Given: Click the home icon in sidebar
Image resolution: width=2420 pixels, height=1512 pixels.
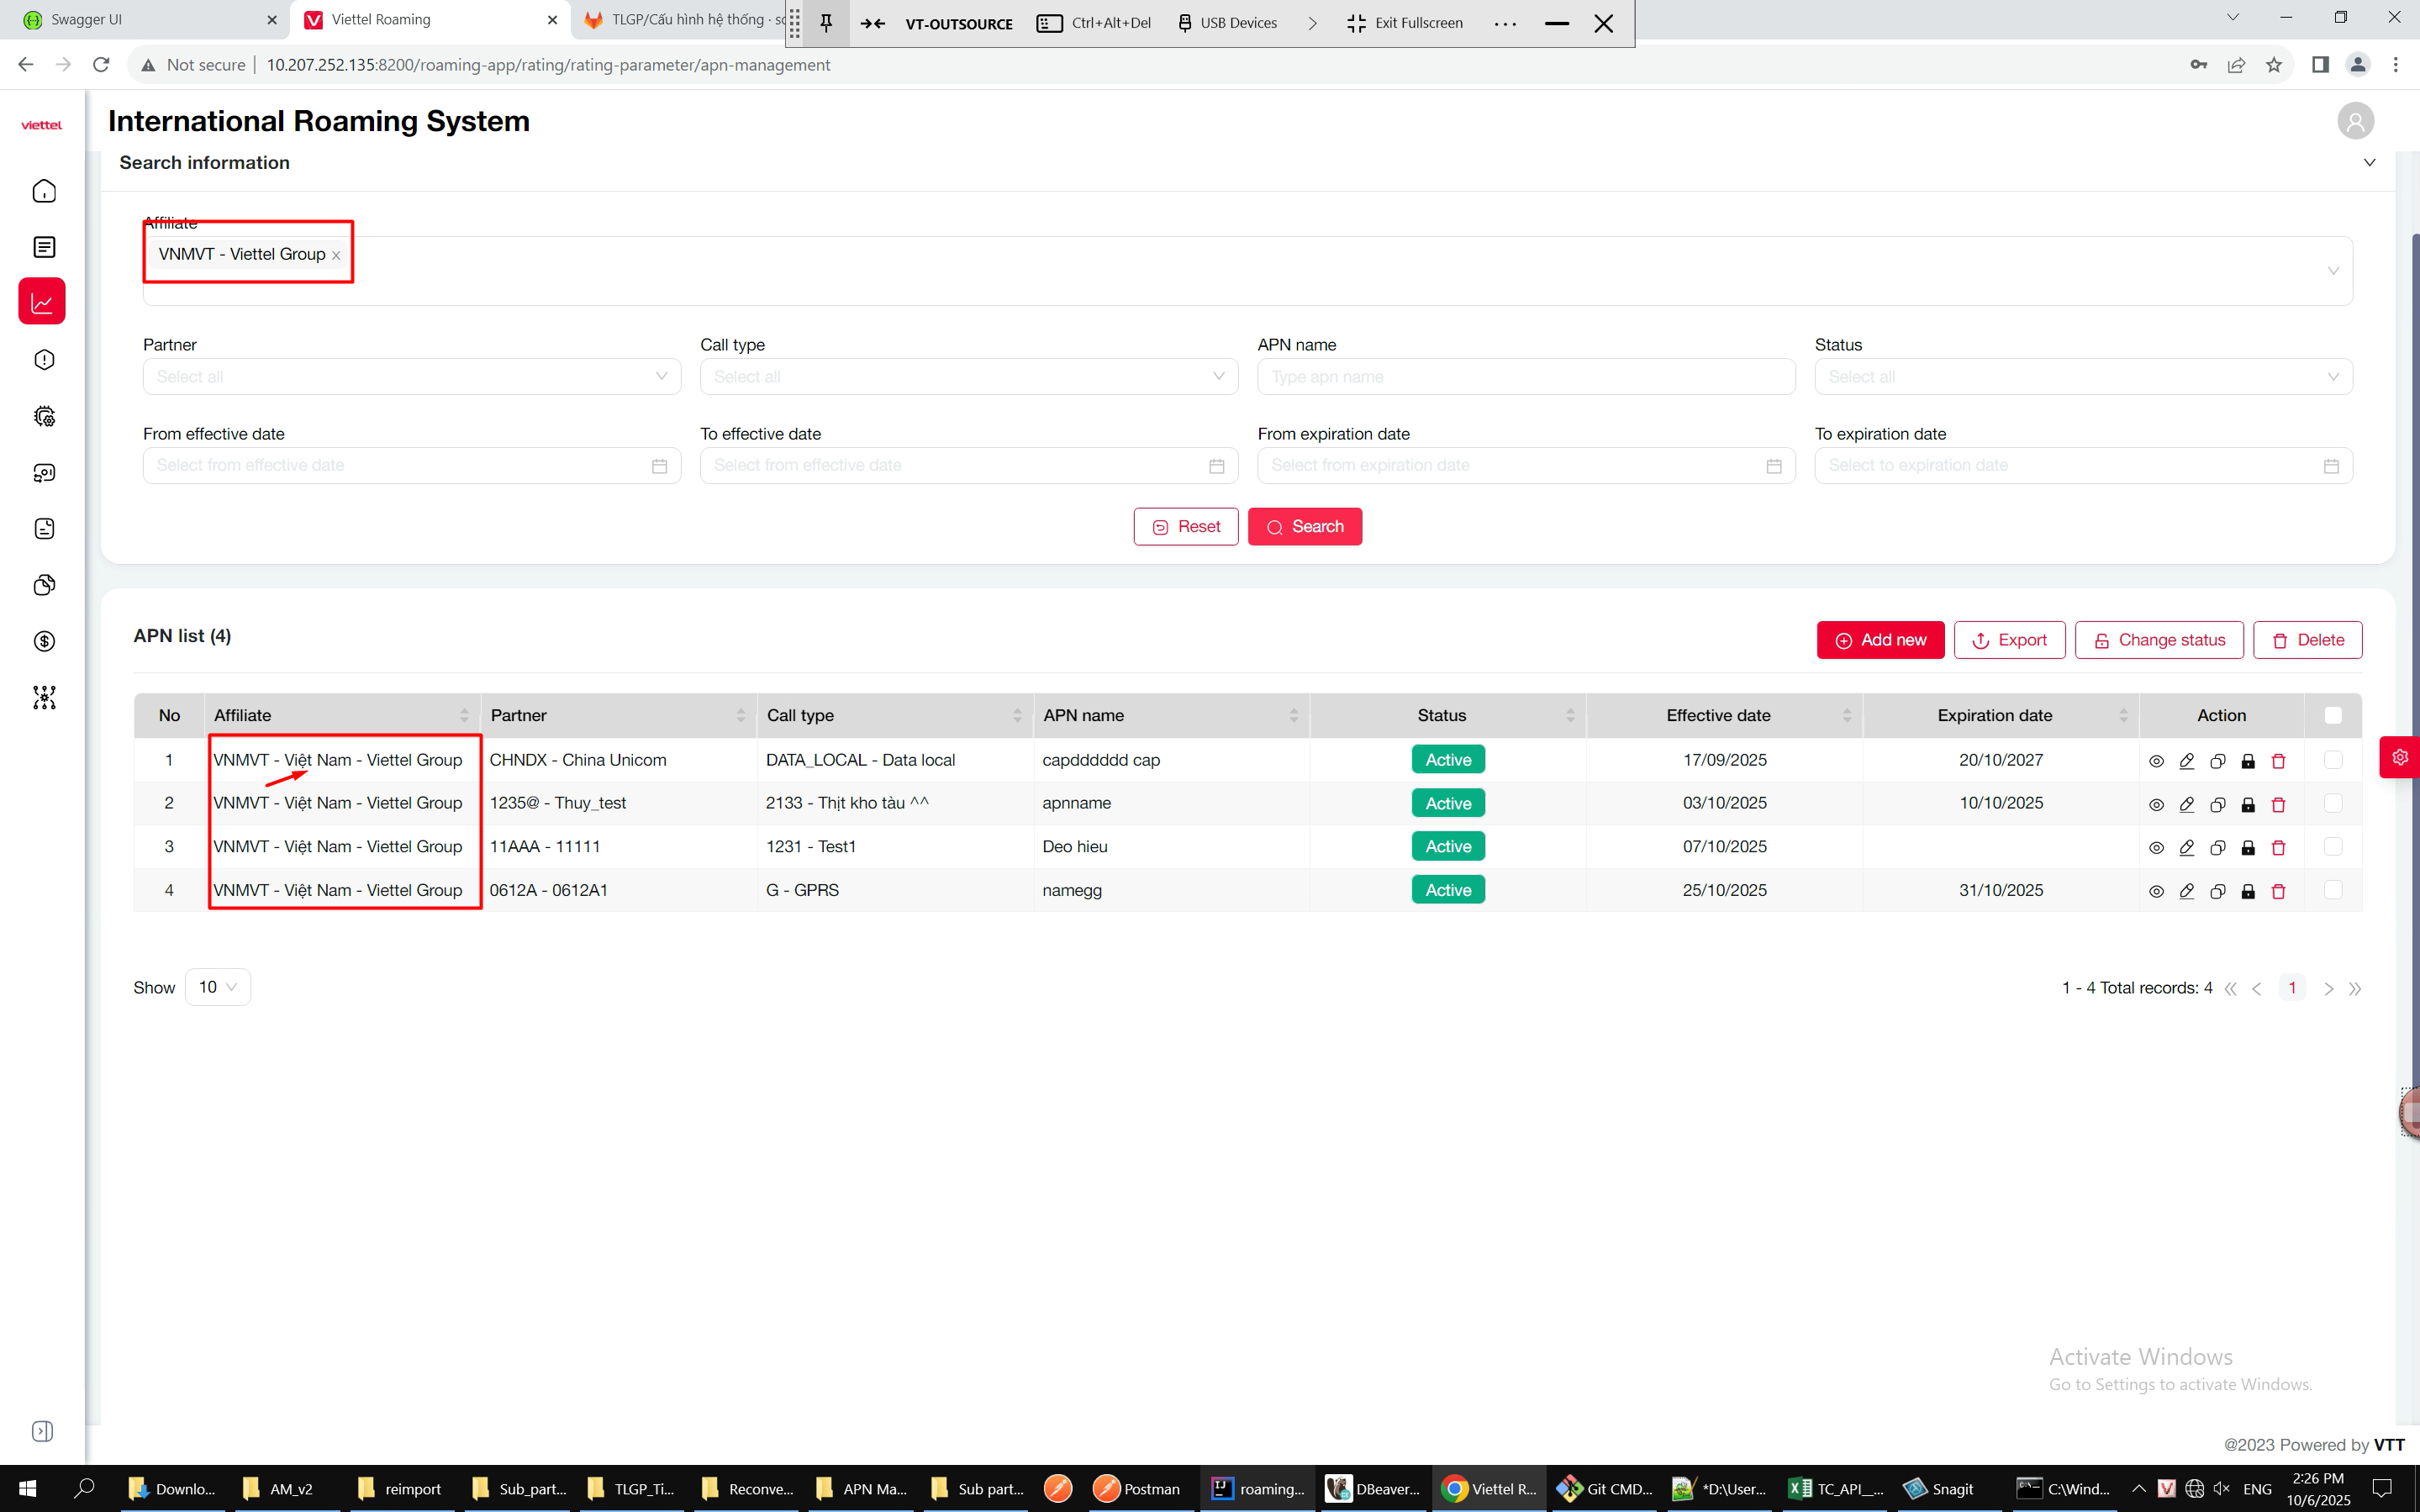Looking at the screenshot, I should tap(44, 191).
